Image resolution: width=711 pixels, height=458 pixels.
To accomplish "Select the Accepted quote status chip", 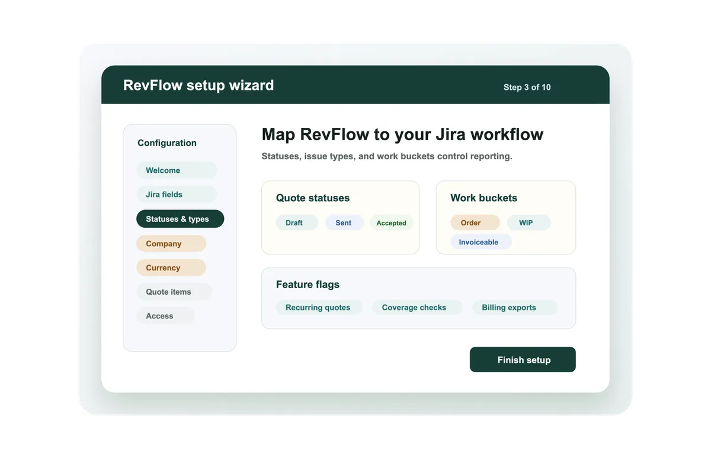I will [x=392, y=222].
